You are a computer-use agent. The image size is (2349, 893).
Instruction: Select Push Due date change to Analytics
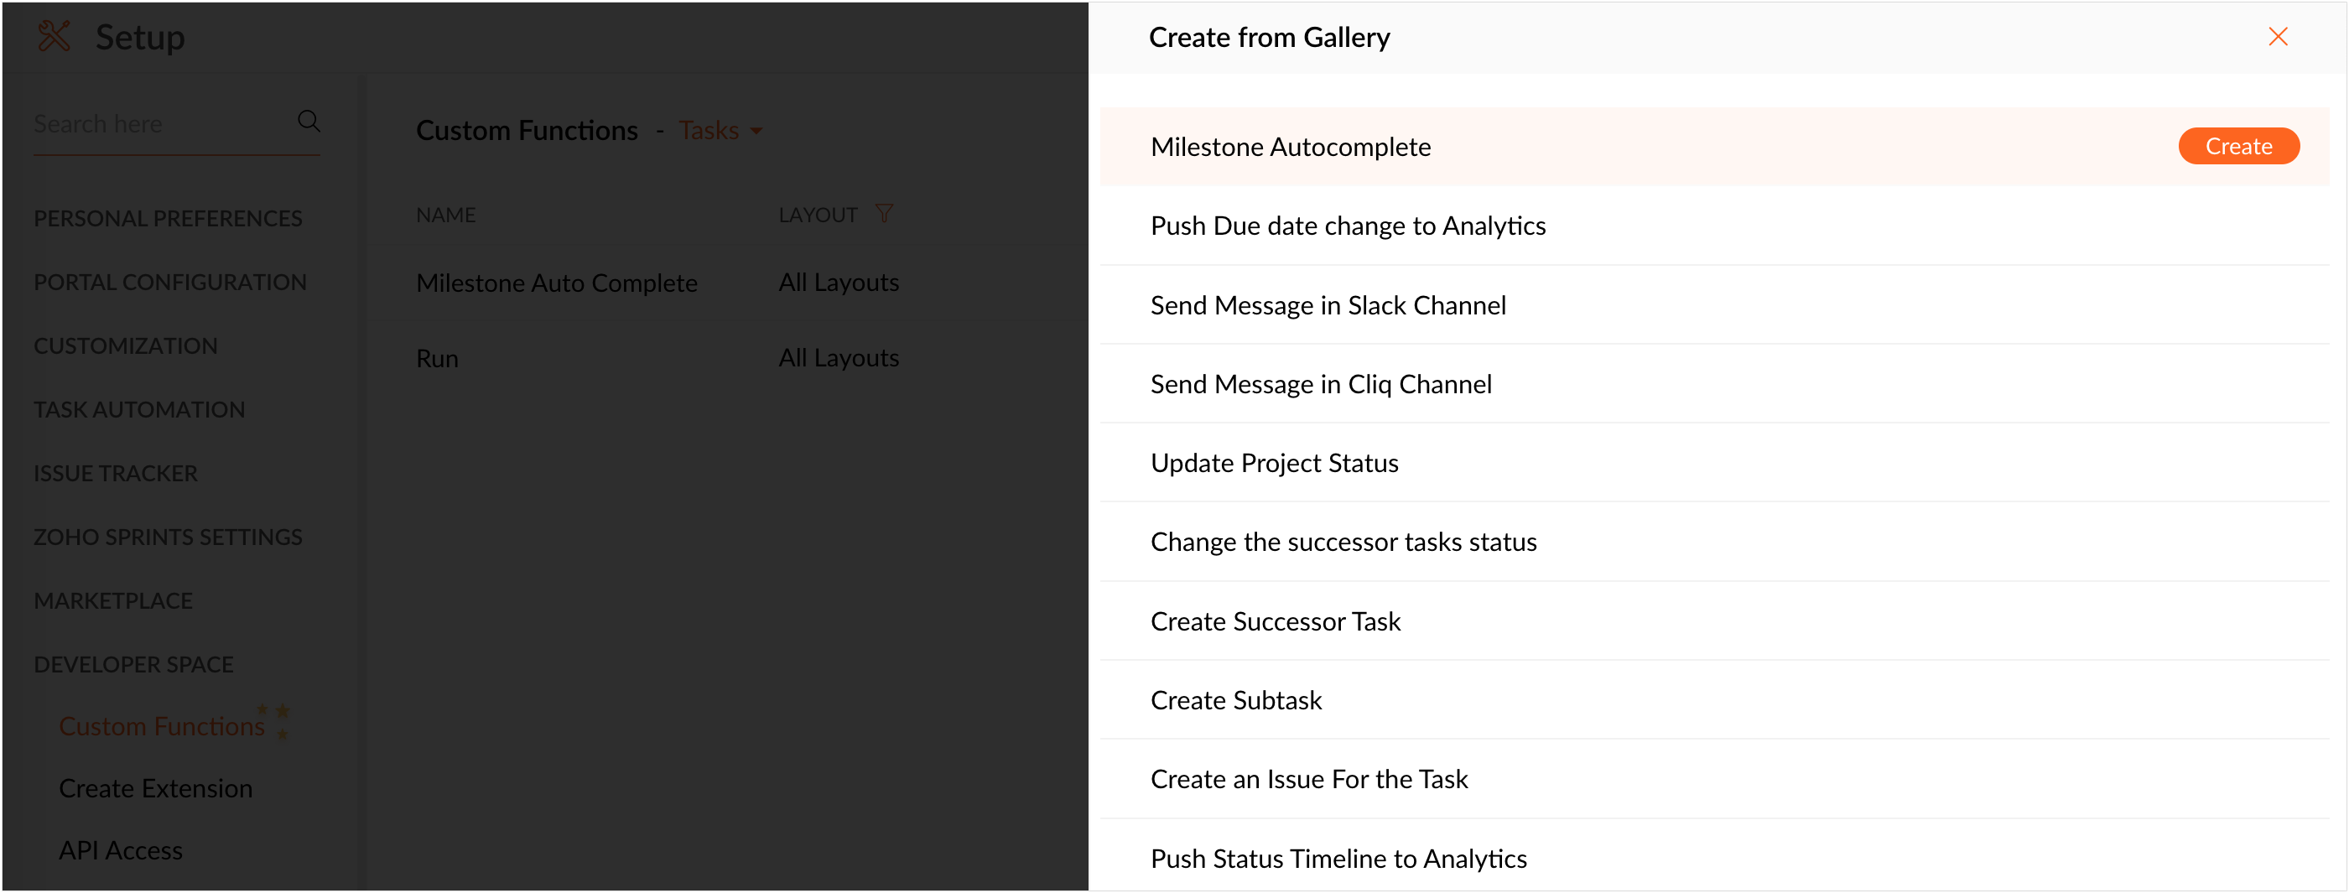pyautogui.click(x=1348, y=226)
